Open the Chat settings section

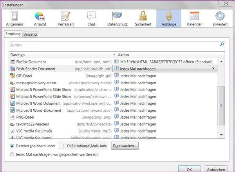click(x=91, y=18)
